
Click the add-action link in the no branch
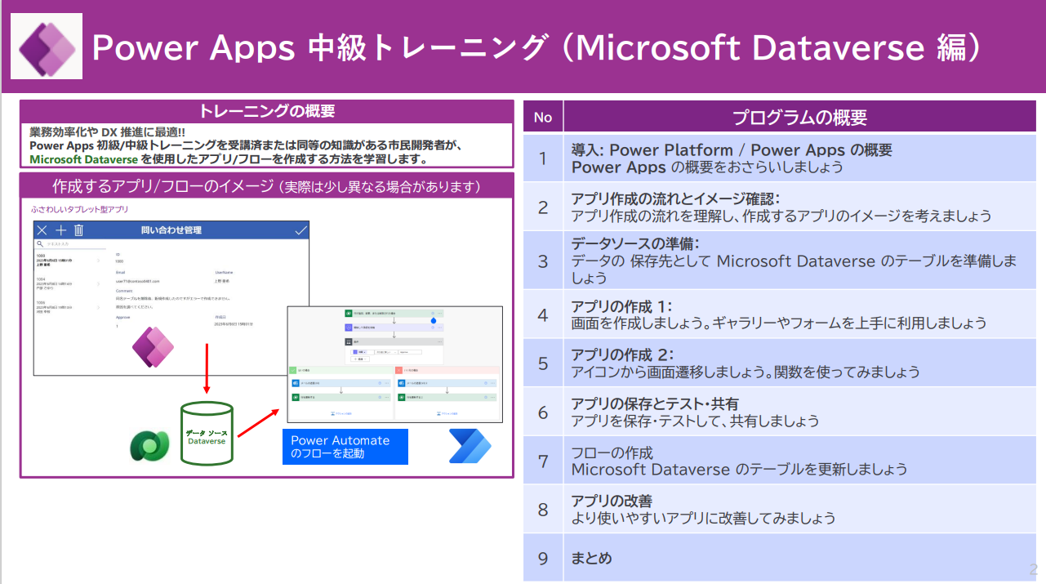point(447,414)
